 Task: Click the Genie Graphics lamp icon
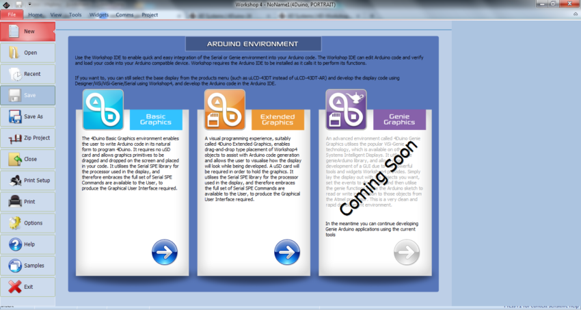[346, 110]
